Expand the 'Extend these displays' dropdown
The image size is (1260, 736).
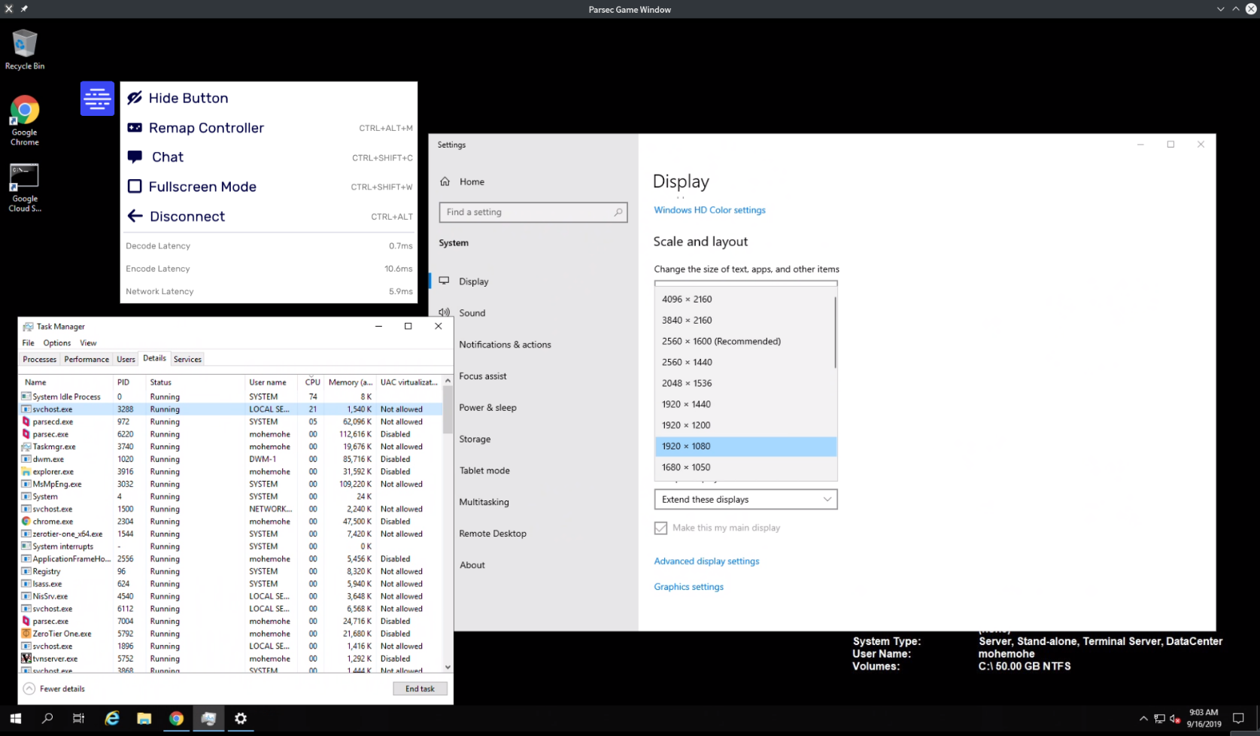[745, 500]
